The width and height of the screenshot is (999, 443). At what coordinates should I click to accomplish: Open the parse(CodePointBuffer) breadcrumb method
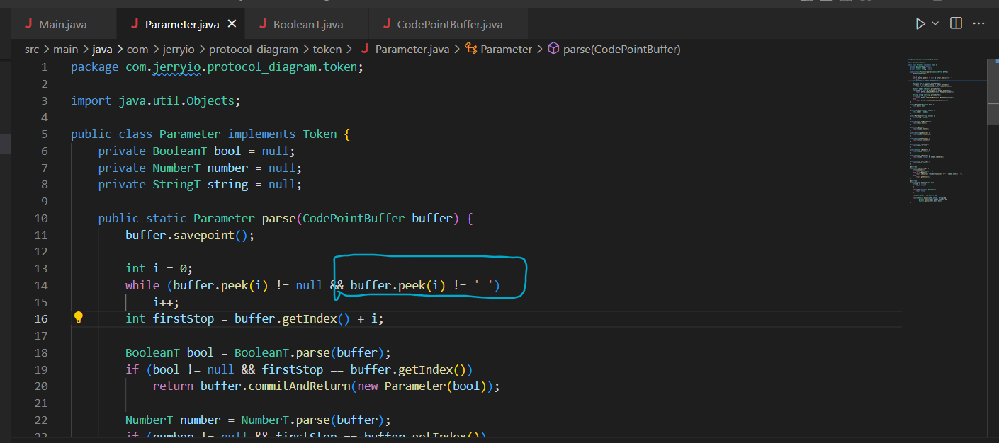(621, 50)
